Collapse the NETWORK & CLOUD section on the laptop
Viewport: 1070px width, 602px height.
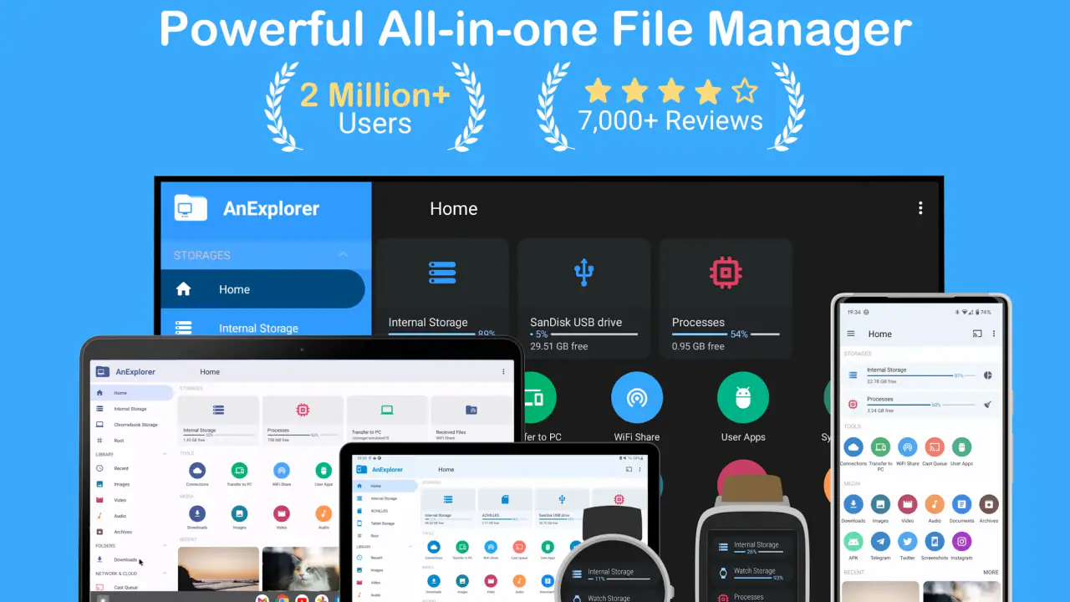pyautogui.click(x=164, y=574)
